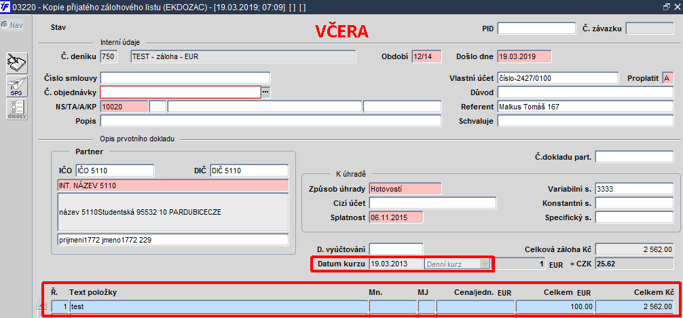Click the IČO field
683x318 pixels.
coord(115,171)
